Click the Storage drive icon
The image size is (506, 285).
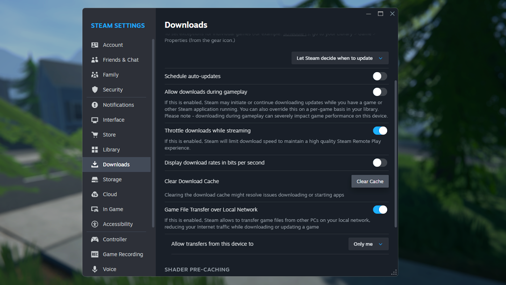tap(94, 179)
